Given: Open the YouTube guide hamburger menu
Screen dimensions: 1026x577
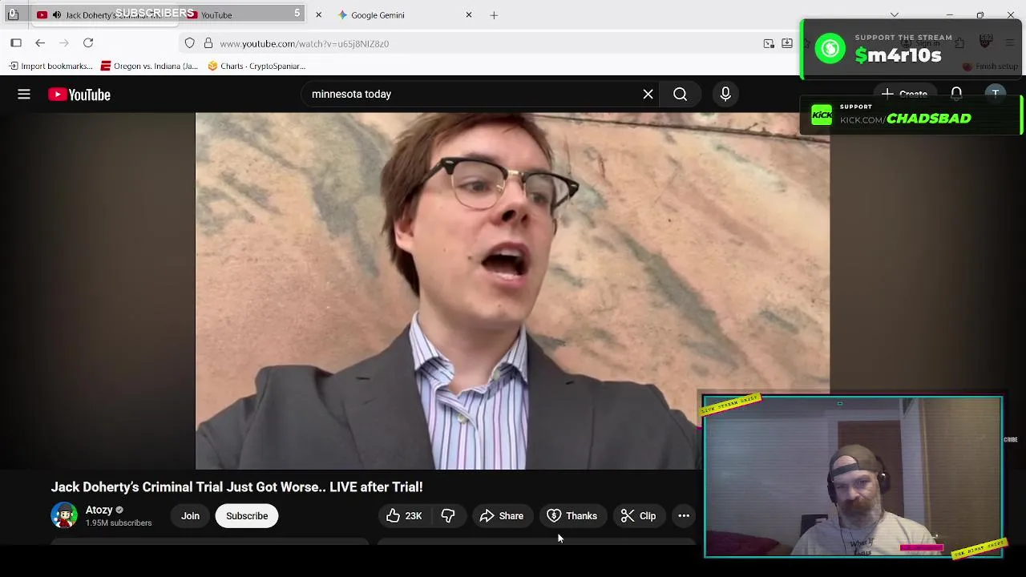Looking at the screenshot, I should (x=24, y=95).
